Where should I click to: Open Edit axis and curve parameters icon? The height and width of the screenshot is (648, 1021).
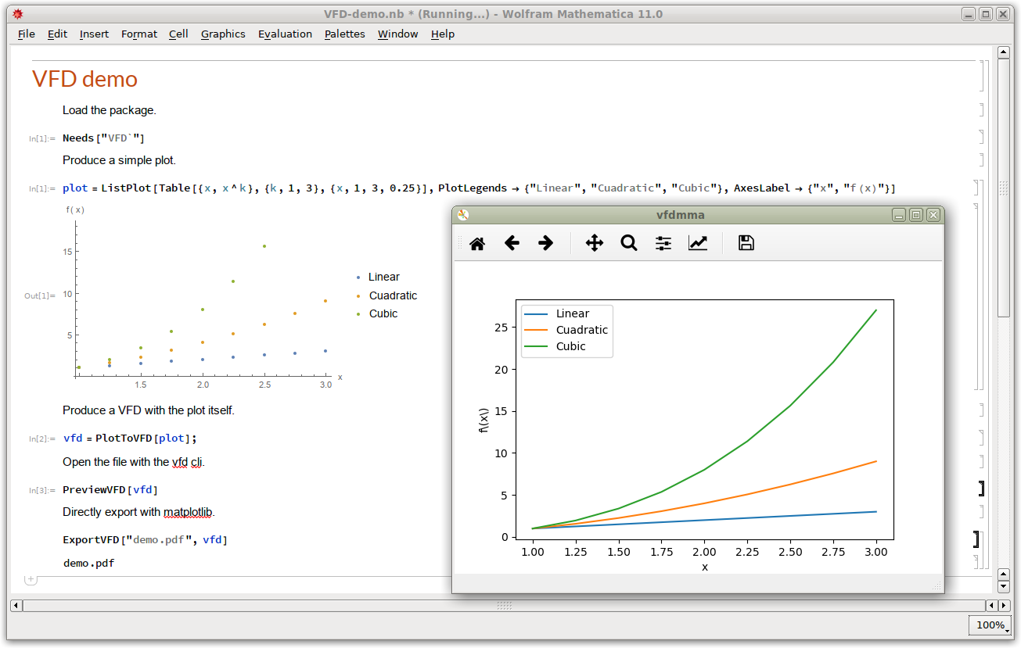698,244
